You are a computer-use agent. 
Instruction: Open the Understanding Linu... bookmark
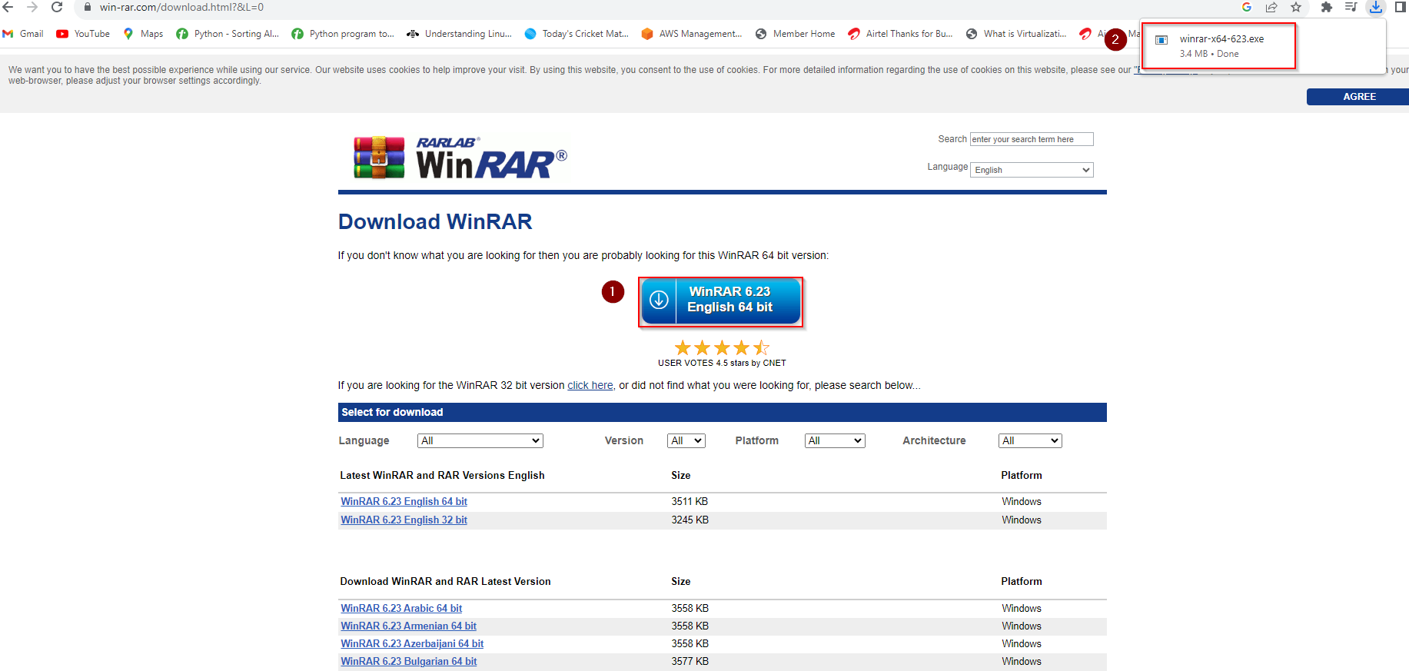(x=459, y=34)
